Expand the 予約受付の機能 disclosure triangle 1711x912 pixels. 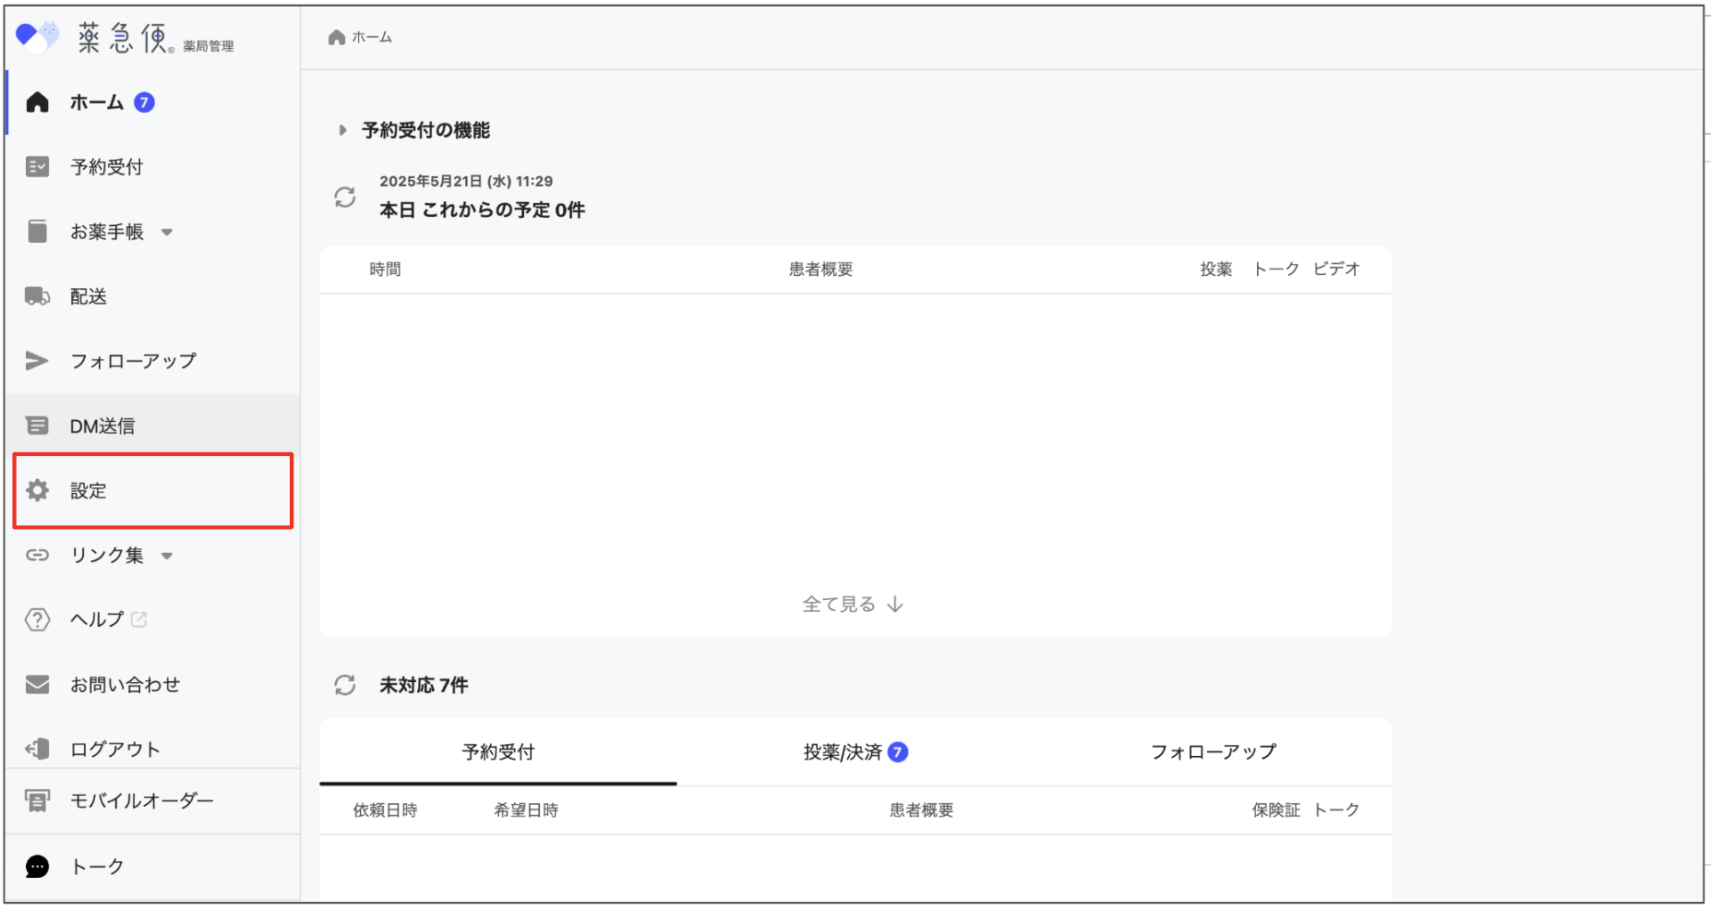tap(341, 130)
